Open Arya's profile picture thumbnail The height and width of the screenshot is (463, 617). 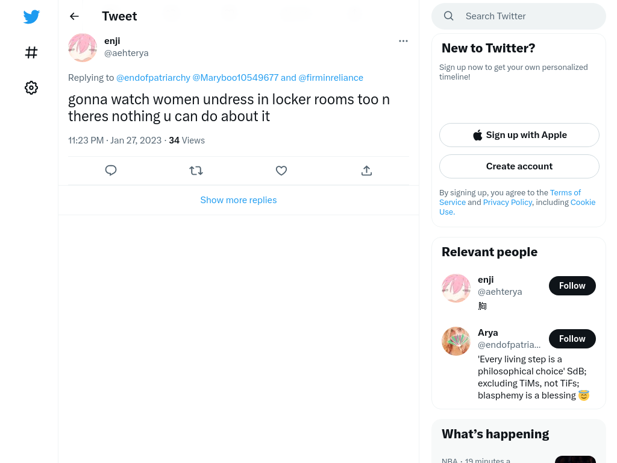[456, 341]
